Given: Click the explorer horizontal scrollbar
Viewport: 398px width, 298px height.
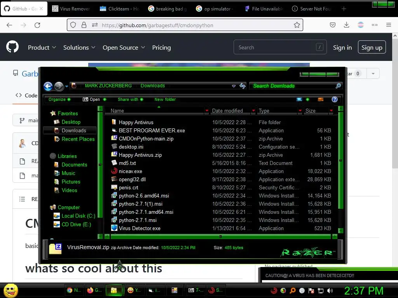Looking at the screenshot, I should coord(220,236).
